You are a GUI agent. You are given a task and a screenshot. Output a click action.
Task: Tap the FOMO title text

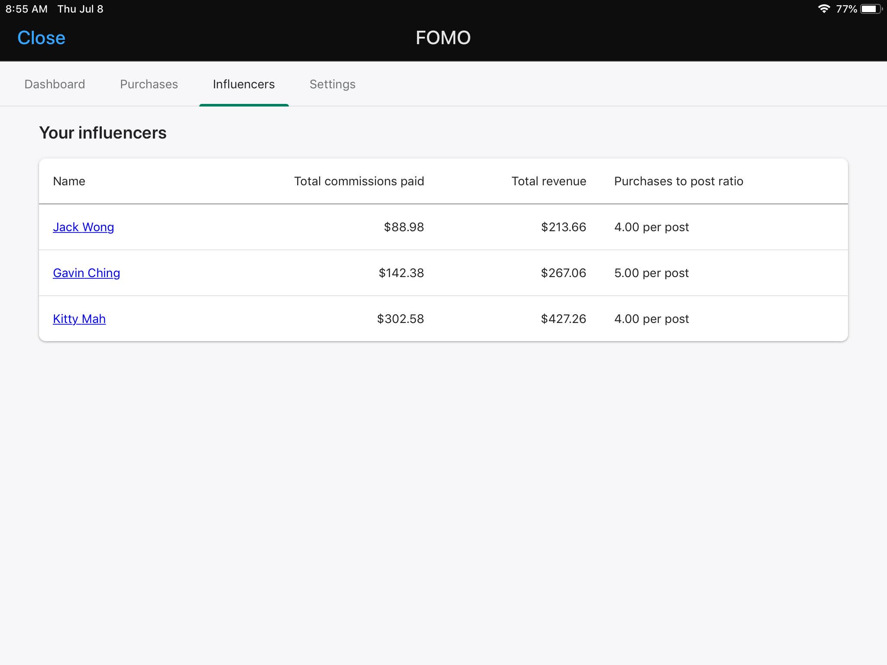coord(443,38)
